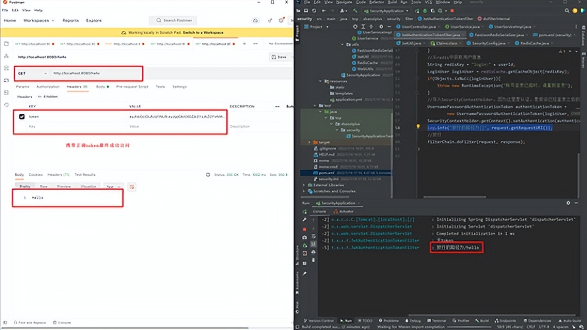The image size is (587, 330).
Task: Click Switch to a Workspace link
Action: tap(203, 33)
